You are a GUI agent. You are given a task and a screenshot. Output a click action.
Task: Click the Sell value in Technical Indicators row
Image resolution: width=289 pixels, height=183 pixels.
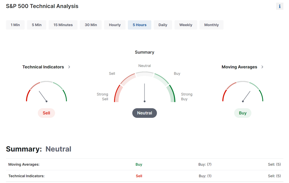[139, 176]
